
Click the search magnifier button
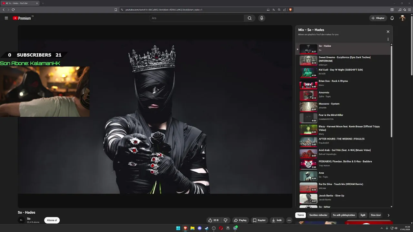click(x=249, y=18)
